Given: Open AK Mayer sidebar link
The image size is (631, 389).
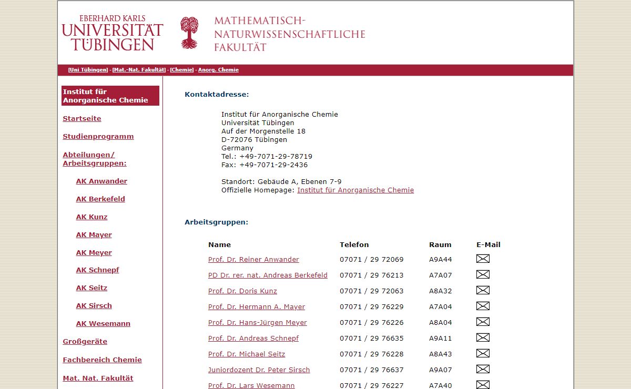Looking at the screenshot, I should pyautogui.click(x=94, y=235).
